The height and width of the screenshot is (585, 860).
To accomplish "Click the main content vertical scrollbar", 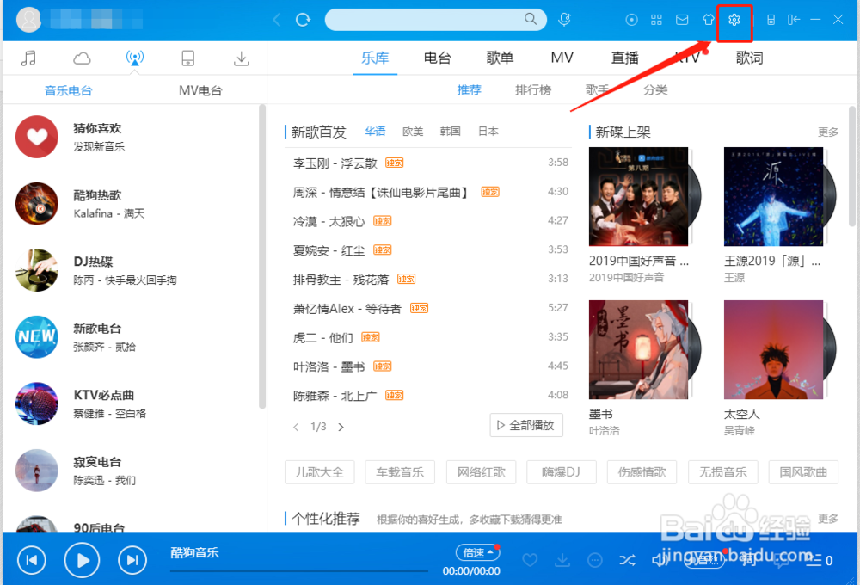I will pyautogui.click(x=852, y=166).
